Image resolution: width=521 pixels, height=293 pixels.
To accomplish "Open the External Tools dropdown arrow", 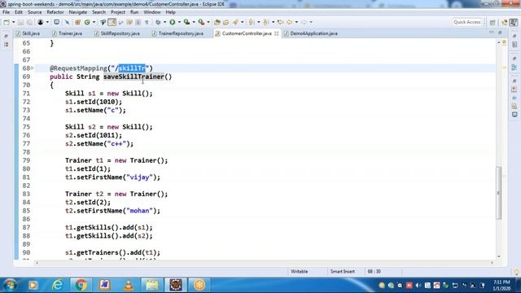I will coord(208,22).
